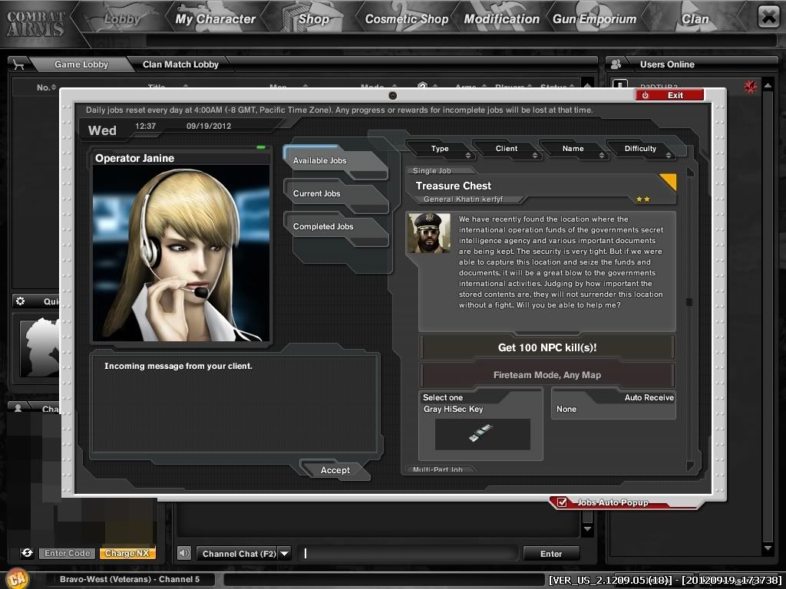Sort the job list by Client
This screenshot has height=589, width=786.
[x=507, y=149]
